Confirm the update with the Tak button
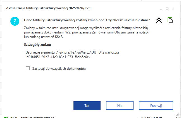This screenshot has width=181, height=118. pyautogui.click(x=87, y=106)
